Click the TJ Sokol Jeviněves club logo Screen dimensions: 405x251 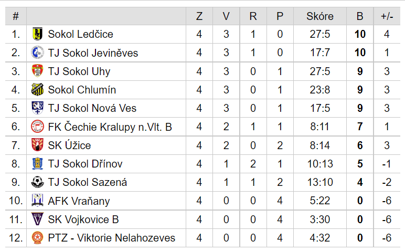tap(37, 53)
